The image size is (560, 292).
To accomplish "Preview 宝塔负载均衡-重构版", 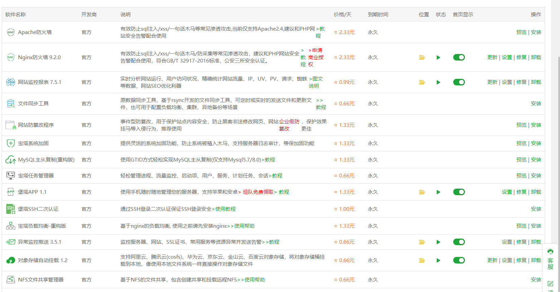I will pyautogui.click(x=521, y=226).
